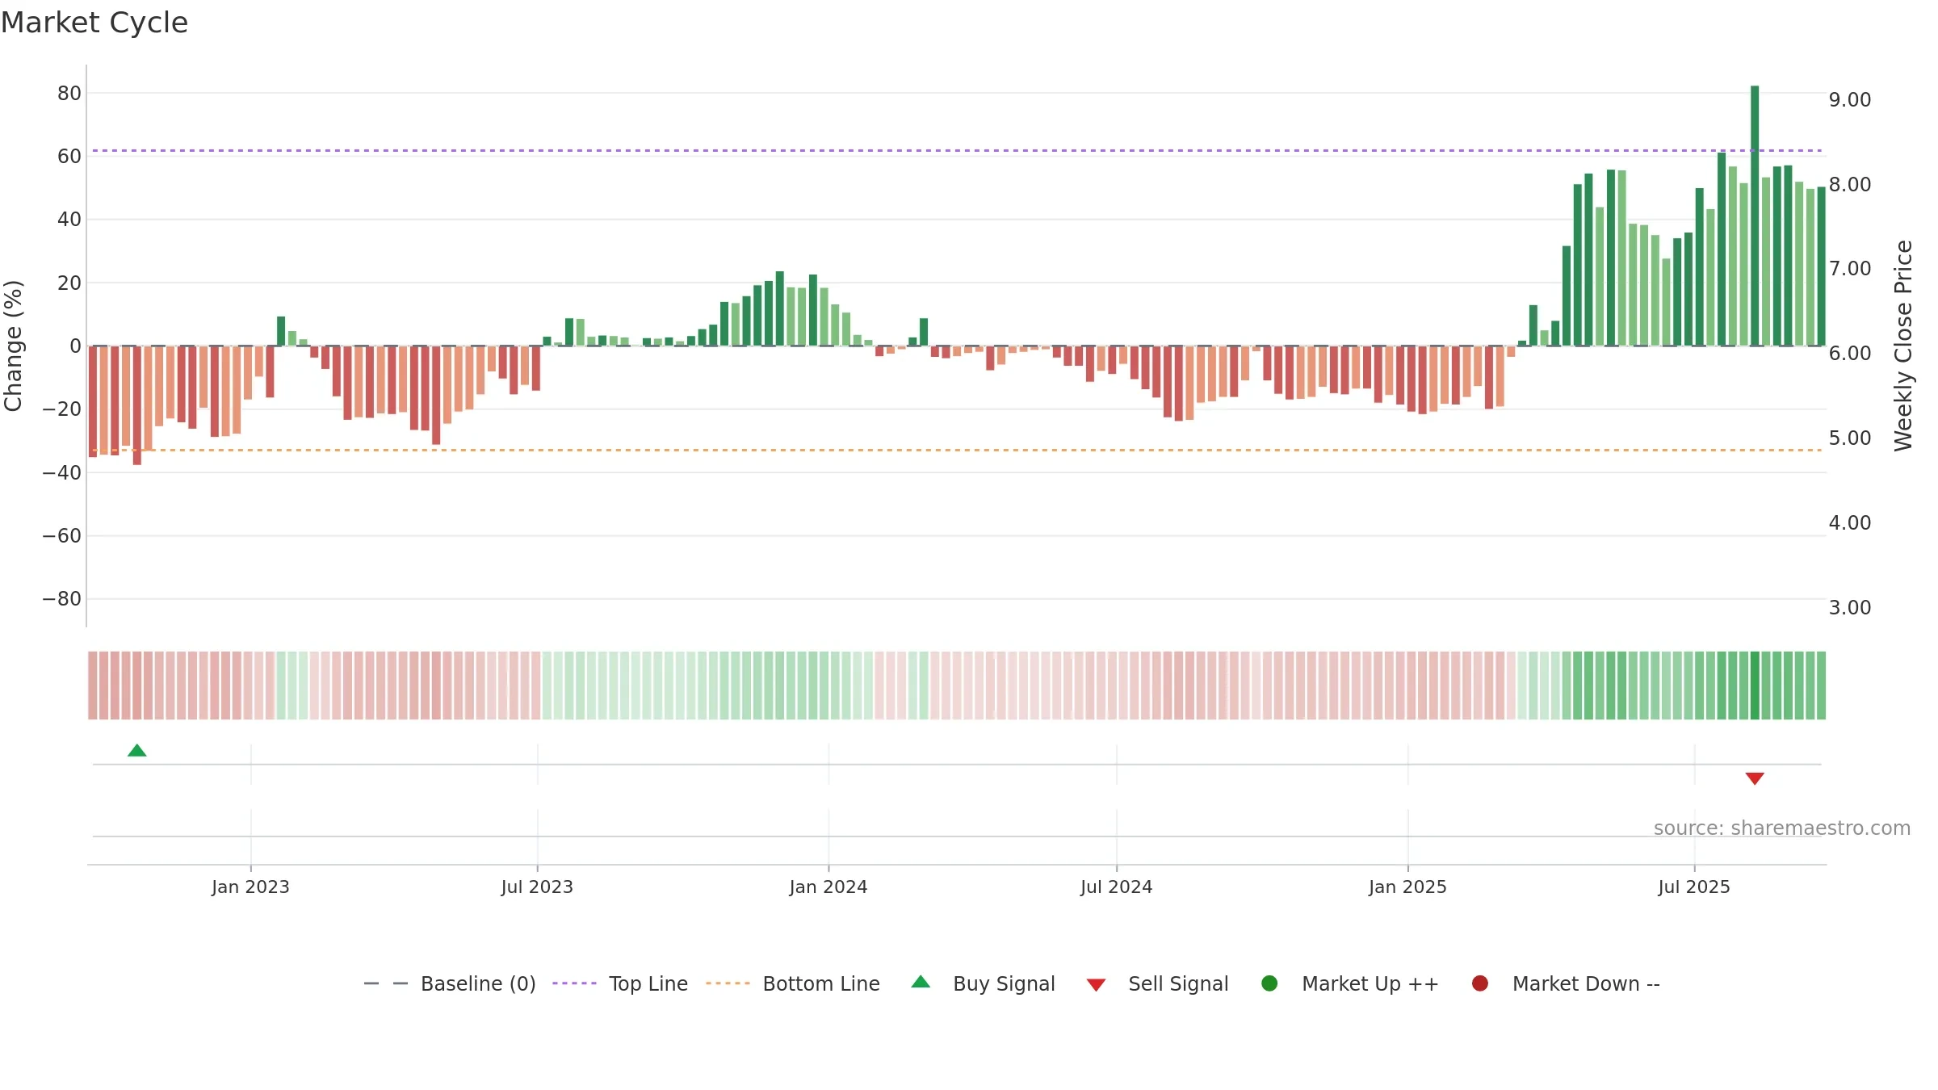Click the −80 tick on left axis
The image size is (1938, 1090).
click(62, 599)
